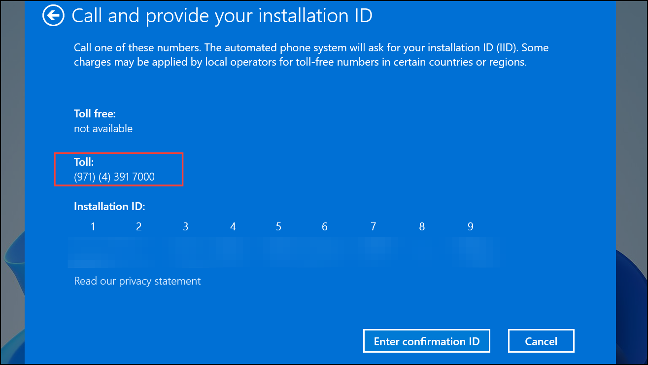Select installation ID column number 5

coord(278,227)
